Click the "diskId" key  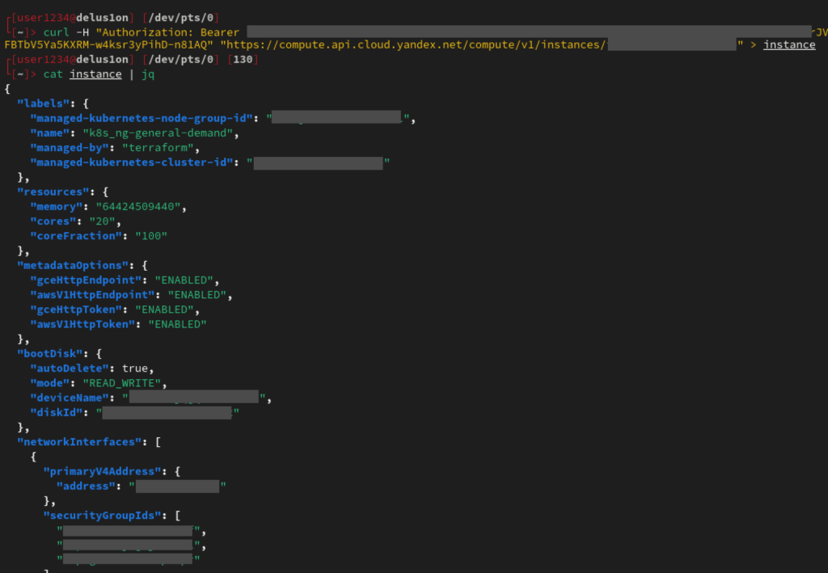57,413
